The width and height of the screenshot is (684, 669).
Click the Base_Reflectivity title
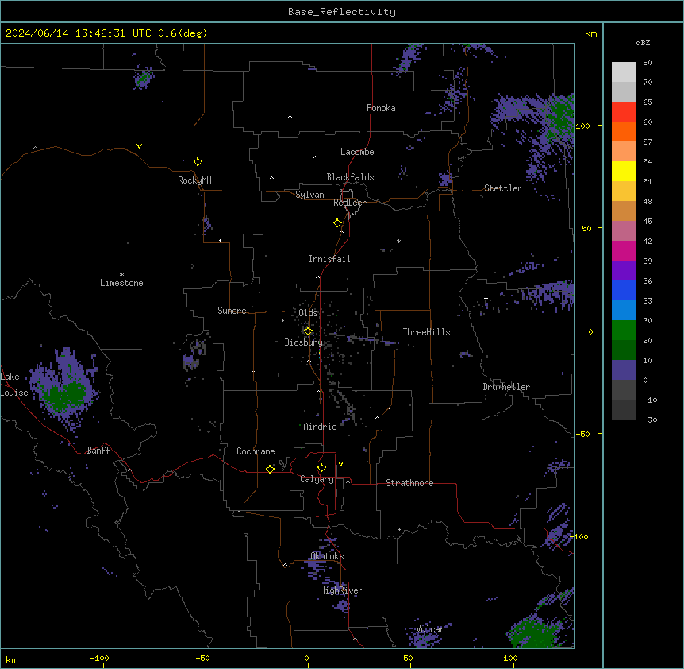pos(342,12)
